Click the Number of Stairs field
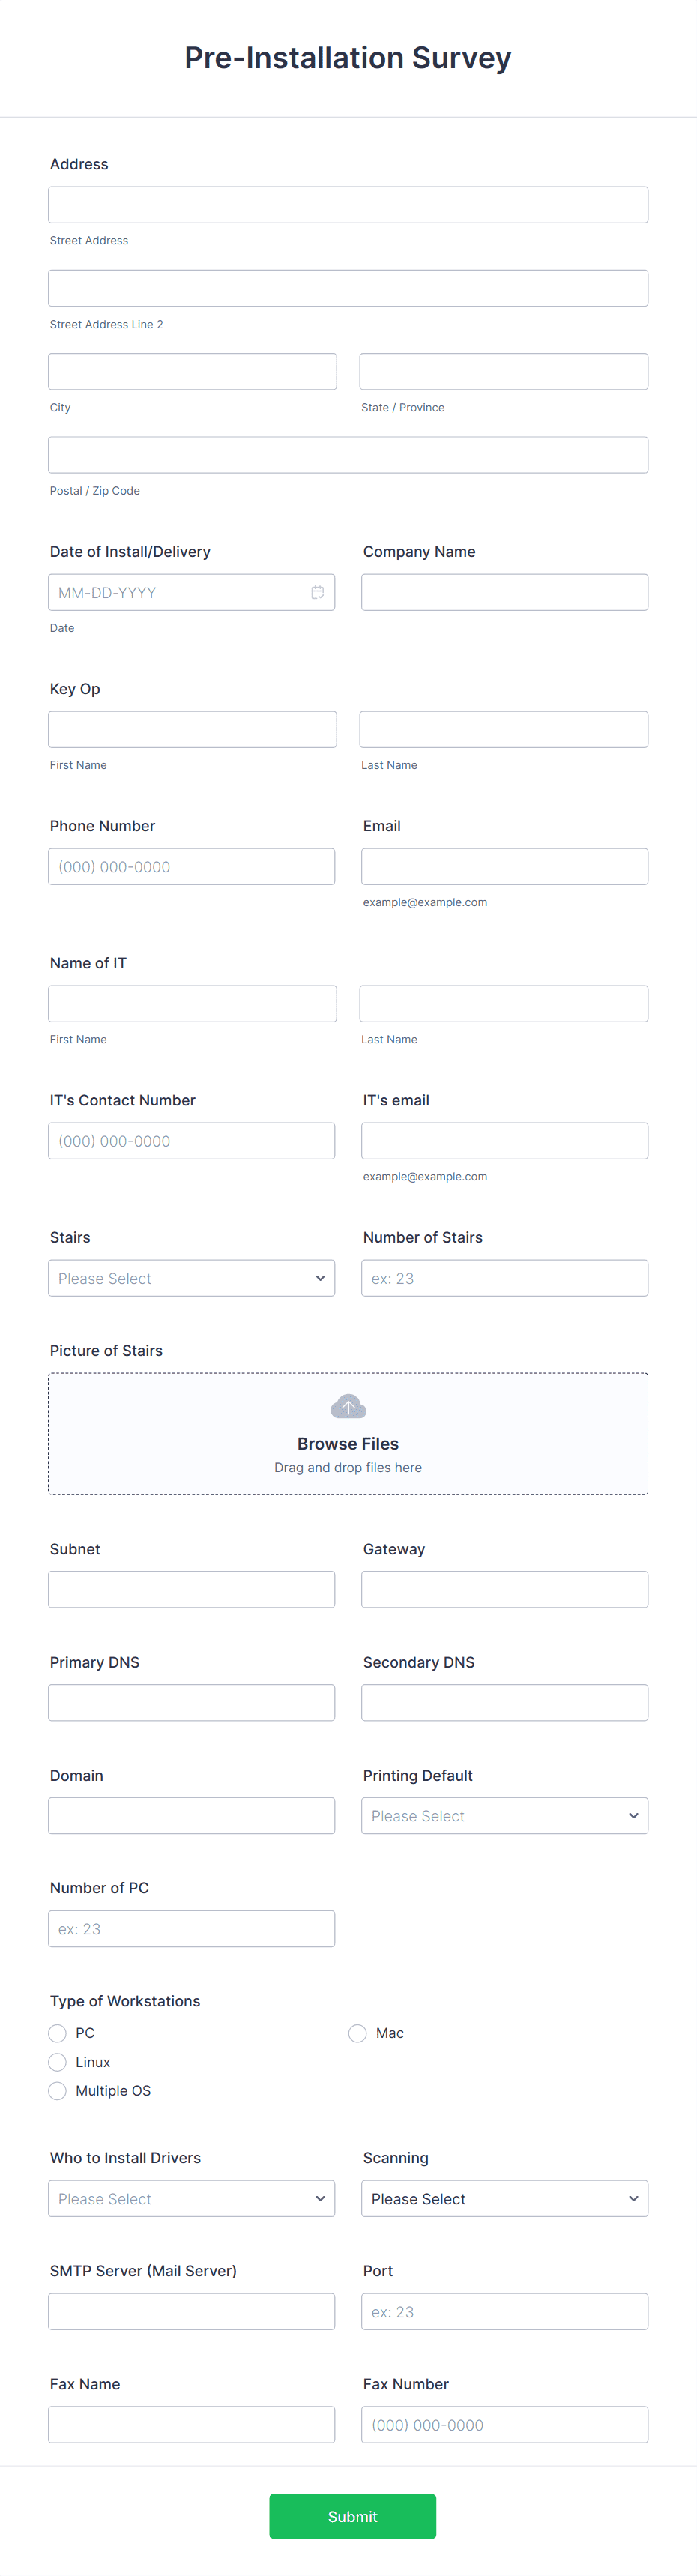The image size is (697, 2576). pos(504,1277)
